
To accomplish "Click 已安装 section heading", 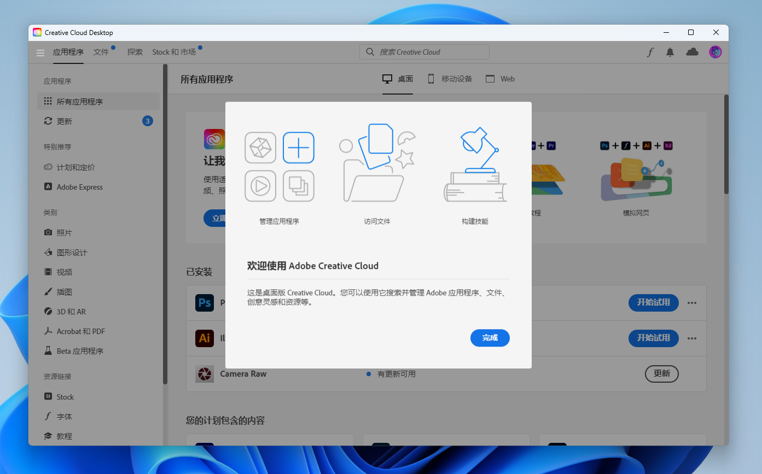I will 199,272.
